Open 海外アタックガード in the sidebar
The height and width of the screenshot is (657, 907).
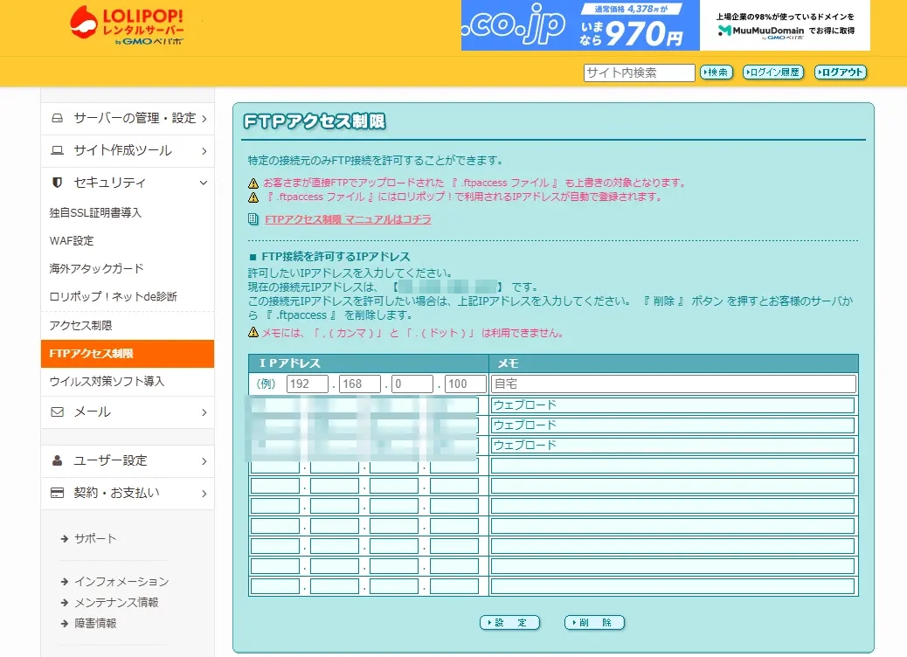coord(96,268)
